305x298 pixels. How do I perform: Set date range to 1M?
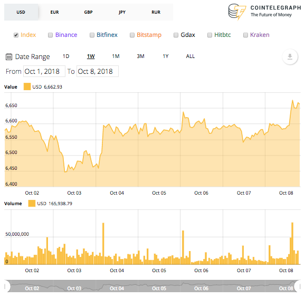[x=116, y=56]
